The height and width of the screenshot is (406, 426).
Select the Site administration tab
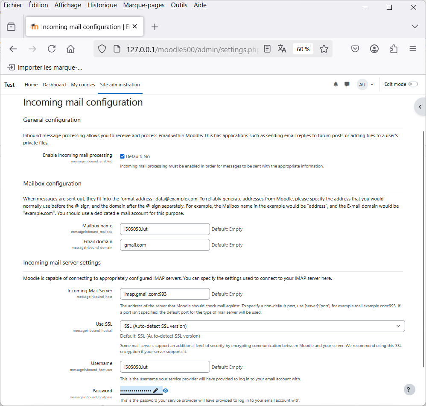120,85
